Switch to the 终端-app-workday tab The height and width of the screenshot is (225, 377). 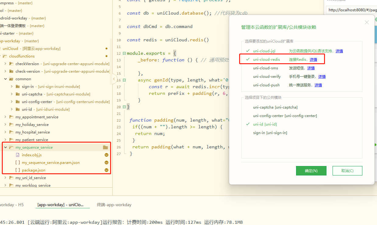(114, 205)
